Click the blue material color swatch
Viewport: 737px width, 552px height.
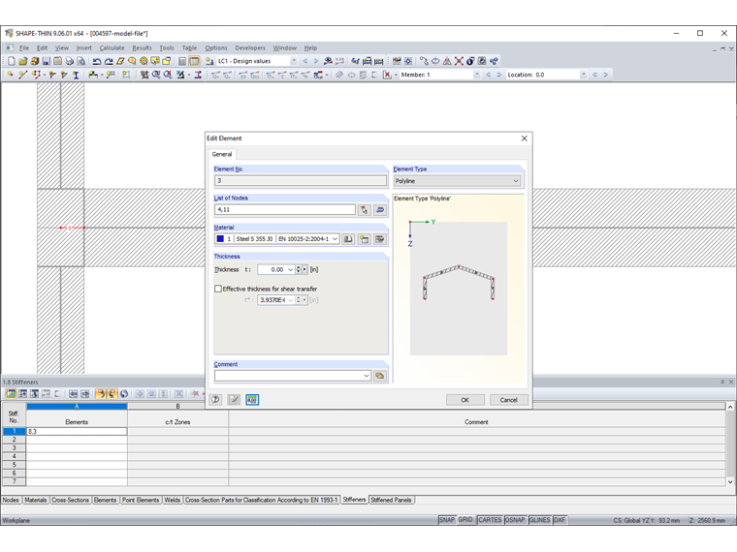[x=220, y=239]
